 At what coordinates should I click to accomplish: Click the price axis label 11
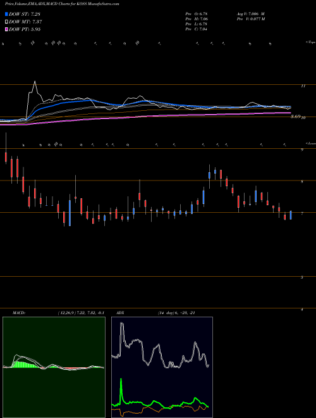[x=303, y=86]
